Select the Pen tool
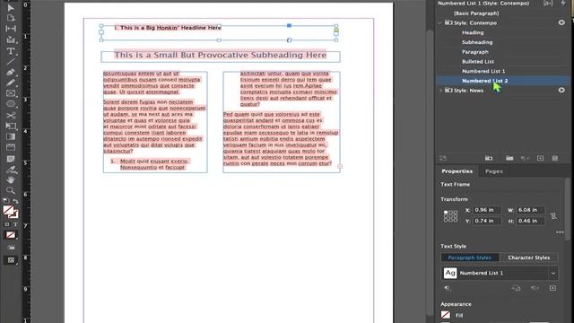The height and width of the screenshot is (323, 574). [11, 72]
